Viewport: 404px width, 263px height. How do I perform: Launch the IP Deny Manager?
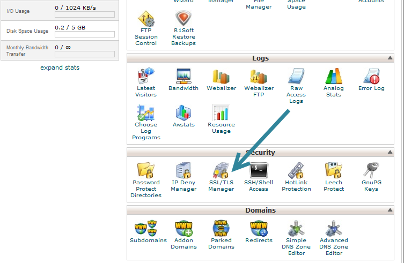(x=183, y=171)
